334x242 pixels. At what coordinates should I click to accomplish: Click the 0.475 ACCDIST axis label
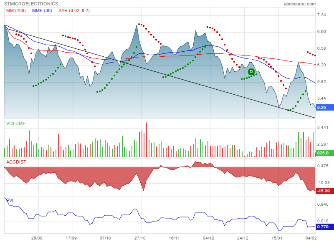[x=323, y=166]
